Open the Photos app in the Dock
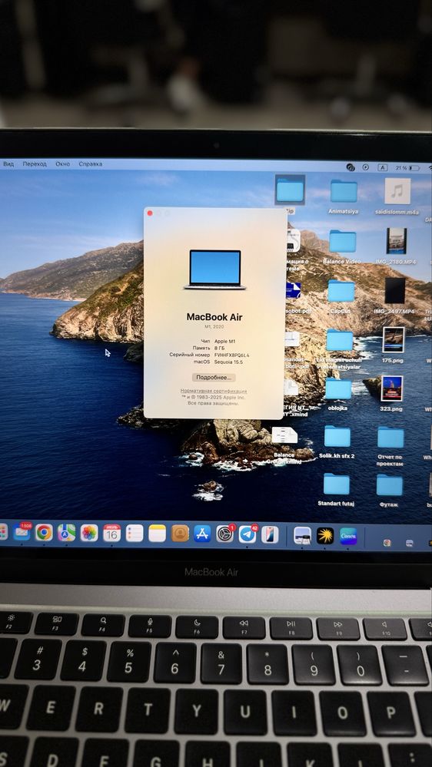This screenshot has width=432, height=767. [x=89, y=533]
